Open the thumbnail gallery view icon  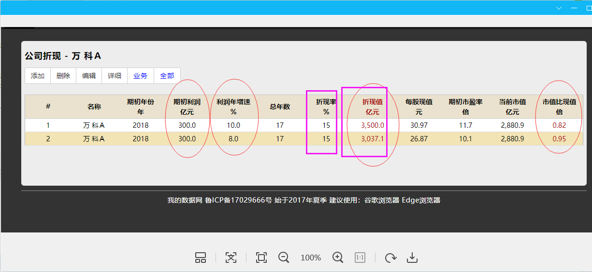(201, 258)
